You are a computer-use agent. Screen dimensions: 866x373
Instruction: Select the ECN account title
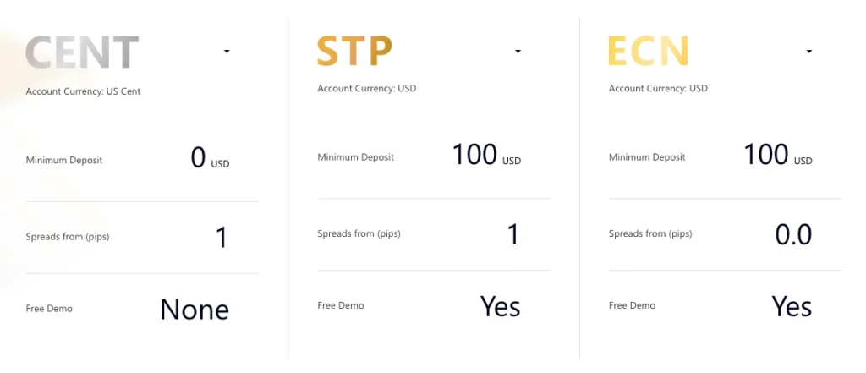(x=649, y=51)
